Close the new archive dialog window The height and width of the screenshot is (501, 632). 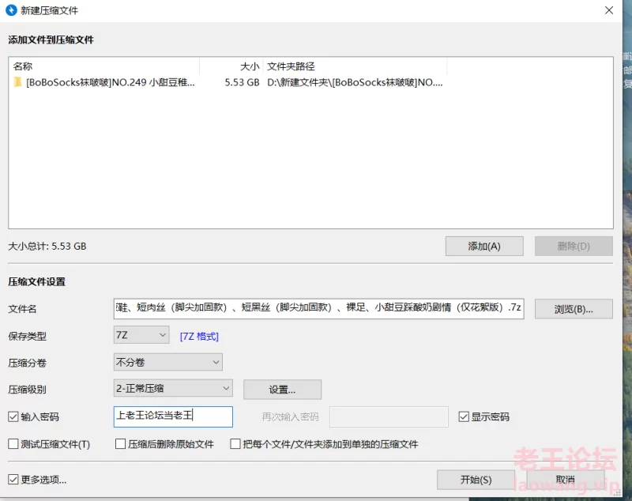(609, 10)
